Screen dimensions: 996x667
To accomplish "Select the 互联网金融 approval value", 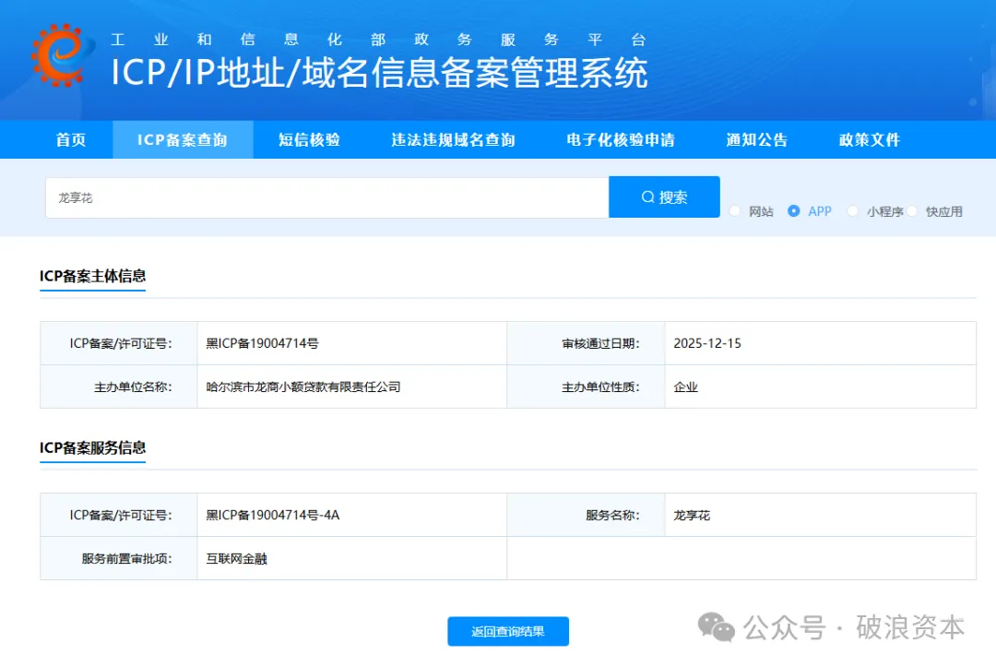I will (236, 559).
